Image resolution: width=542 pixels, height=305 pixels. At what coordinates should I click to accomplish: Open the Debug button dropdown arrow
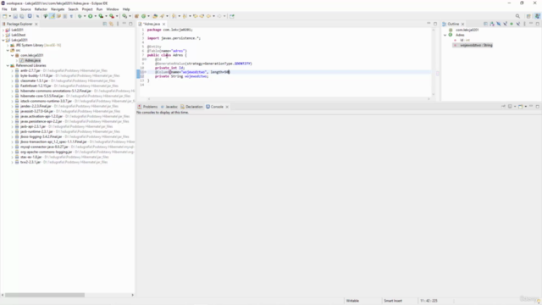[x=85, y=16]
